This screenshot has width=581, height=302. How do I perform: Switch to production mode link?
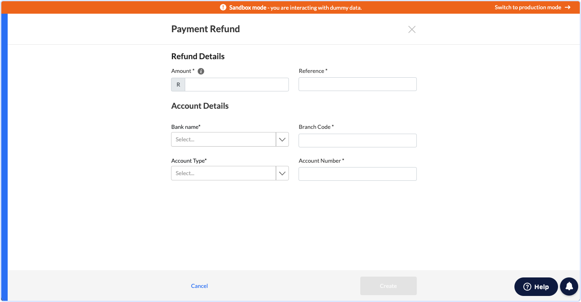(533, 7)
